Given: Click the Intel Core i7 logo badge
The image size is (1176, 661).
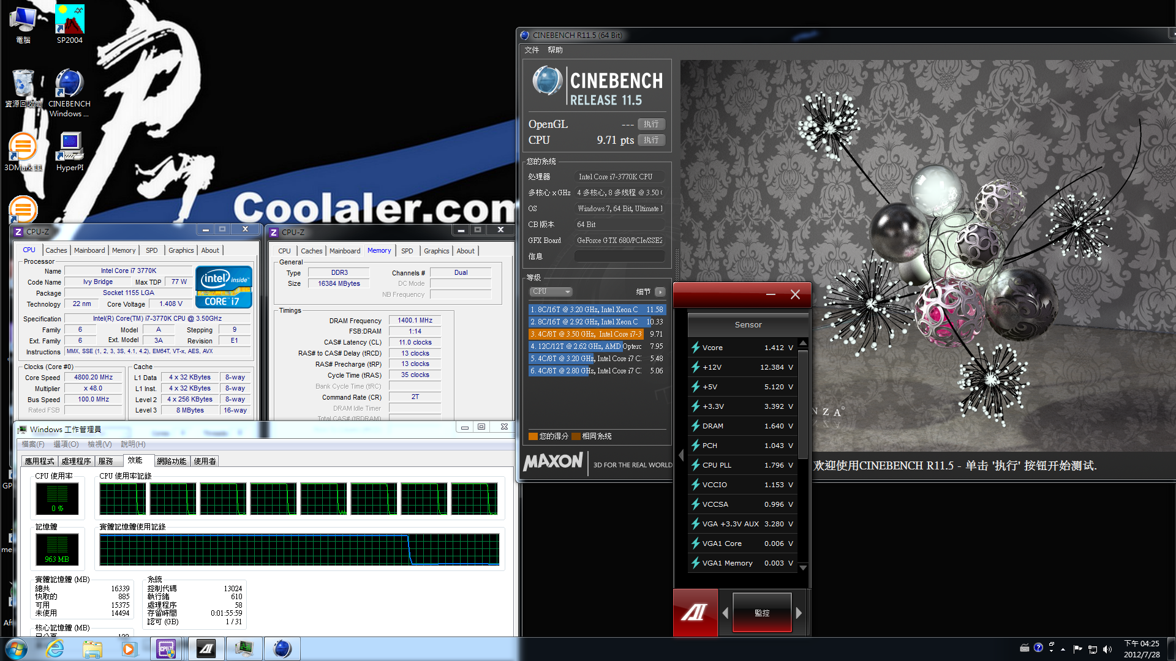Looking at the screenshot, I should coord(224,287).
